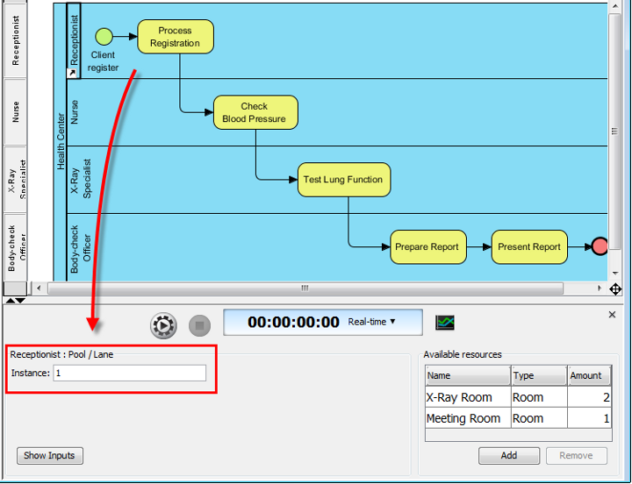Sort resources by Type column header

click(x=539, y=375)
